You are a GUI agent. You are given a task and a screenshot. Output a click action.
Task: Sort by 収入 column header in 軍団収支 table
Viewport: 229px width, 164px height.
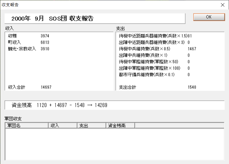pos(63,125)
